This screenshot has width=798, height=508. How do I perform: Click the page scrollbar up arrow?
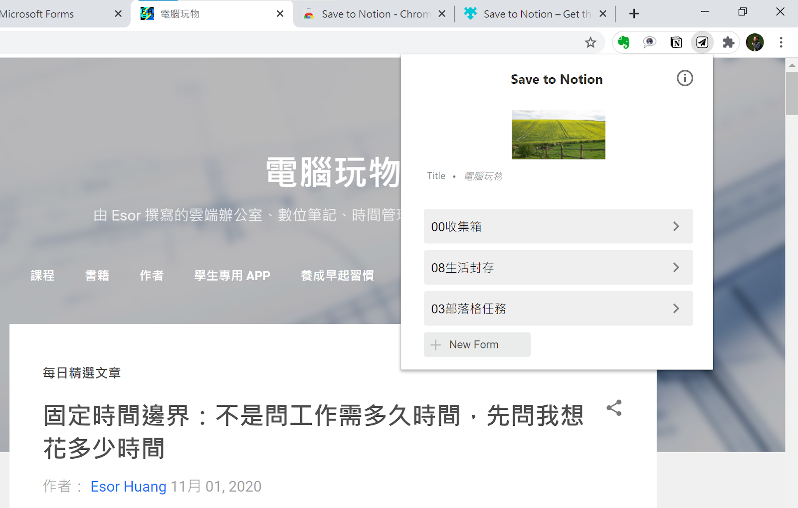[792, 65]
